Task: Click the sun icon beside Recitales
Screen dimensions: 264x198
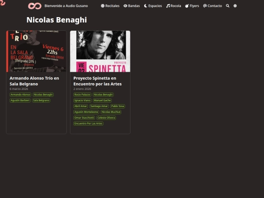Action: tap(103, 6)
